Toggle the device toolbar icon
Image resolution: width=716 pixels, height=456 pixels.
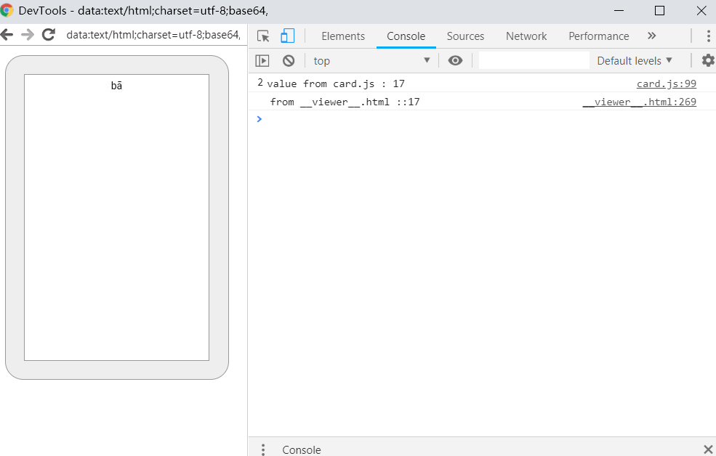click(287, 36)
